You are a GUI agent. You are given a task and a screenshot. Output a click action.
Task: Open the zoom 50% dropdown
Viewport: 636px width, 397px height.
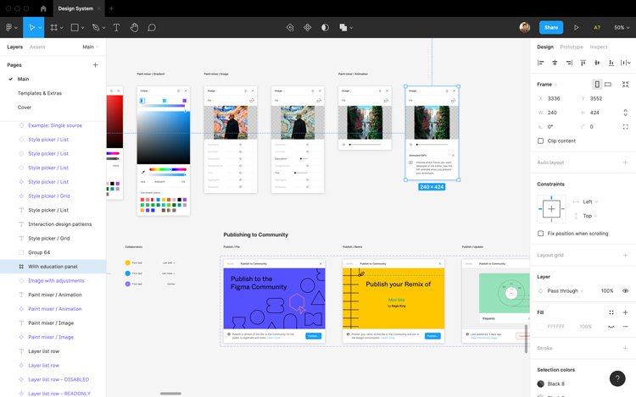622,28
